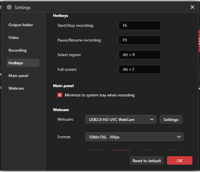The height and width of the screenshot is (172, 200).
Task: Expand the Format resolution dropdown
Action: [134, 137]
